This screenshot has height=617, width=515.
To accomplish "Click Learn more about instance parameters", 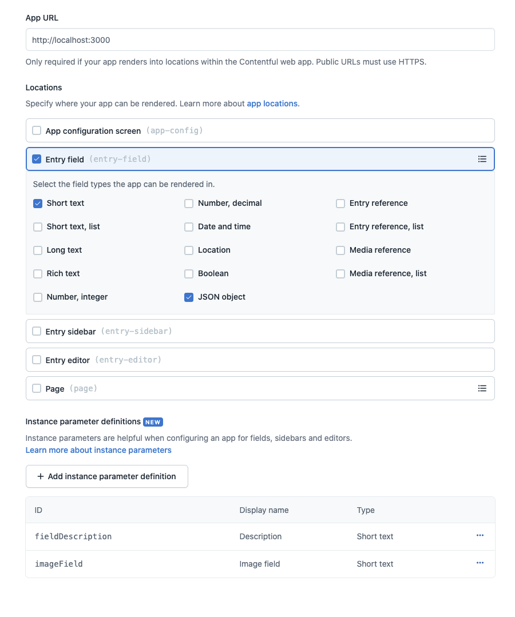I will pos(98,450).
